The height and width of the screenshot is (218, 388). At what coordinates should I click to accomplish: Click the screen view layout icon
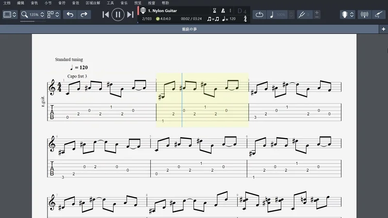[7, 15]
